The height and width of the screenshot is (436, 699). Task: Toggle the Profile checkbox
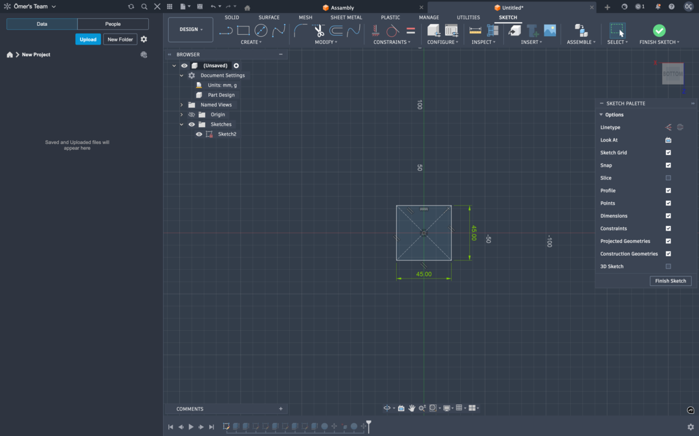point(668,191)
